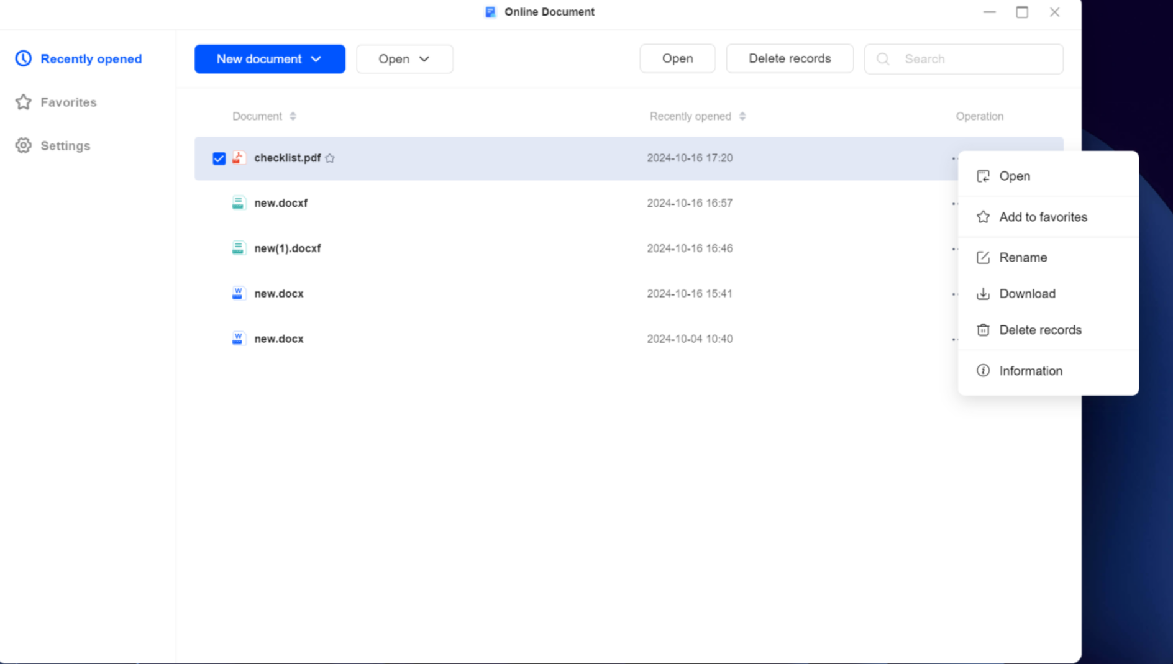
Task: Click the PDF icon beside checklist.pdf
Action: (239, 158)
